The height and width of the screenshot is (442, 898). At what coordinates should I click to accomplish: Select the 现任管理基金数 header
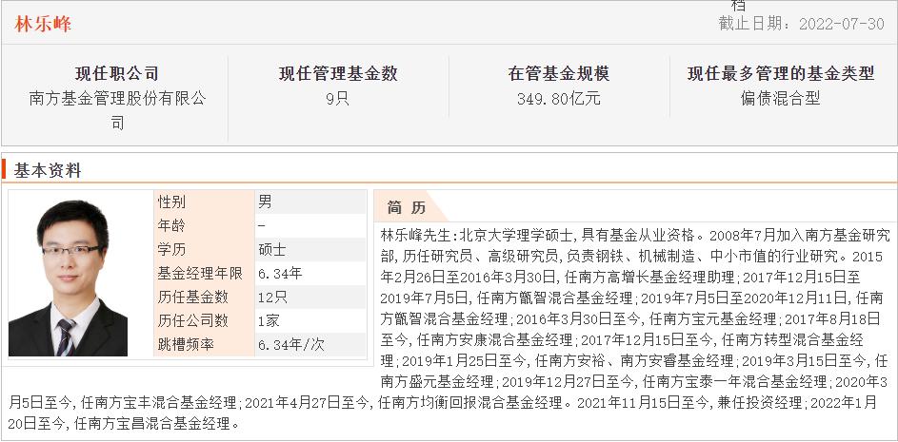coord(338,74)
